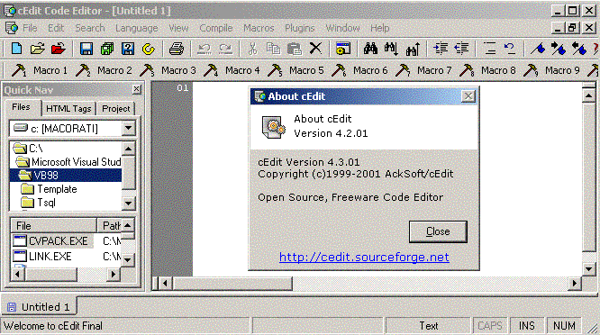Image resolution: width=600 pixels, height=335 pixels.
Task: Click the next bookmark flag icon
Action: click(559, 49)
